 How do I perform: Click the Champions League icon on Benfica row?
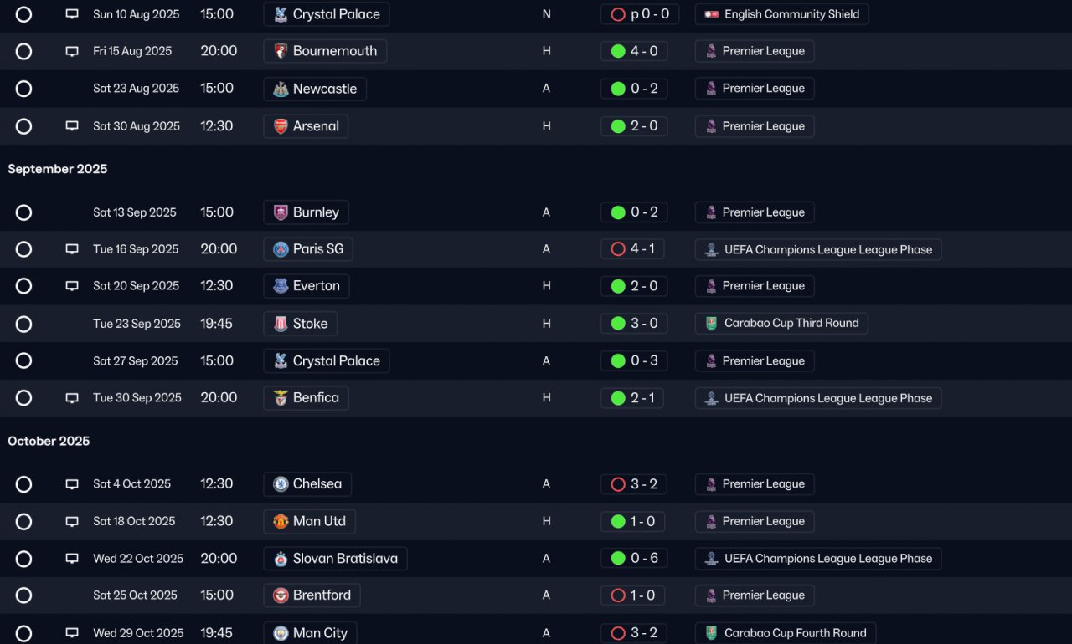pyautogui.click(x=711, y=398)
